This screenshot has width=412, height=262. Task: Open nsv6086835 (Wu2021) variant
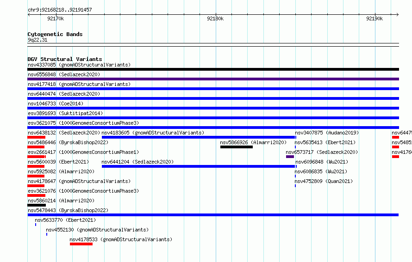[x=321, y=171]
